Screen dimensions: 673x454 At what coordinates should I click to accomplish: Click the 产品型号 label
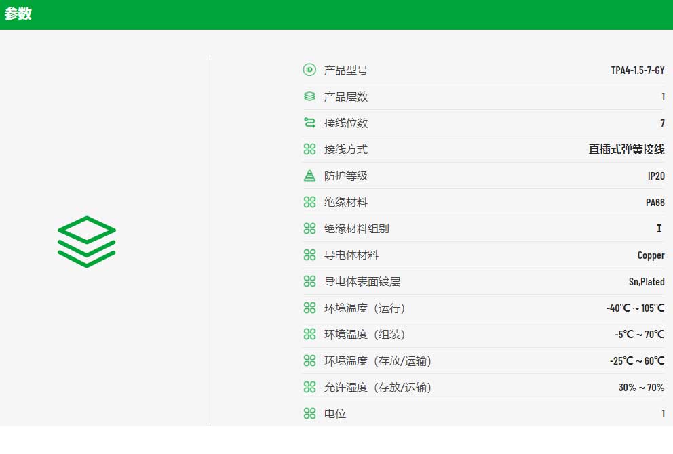(345, 70)
